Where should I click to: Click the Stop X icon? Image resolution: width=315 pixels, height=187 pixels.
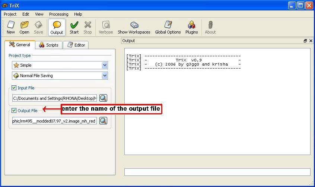click(87, 27)
